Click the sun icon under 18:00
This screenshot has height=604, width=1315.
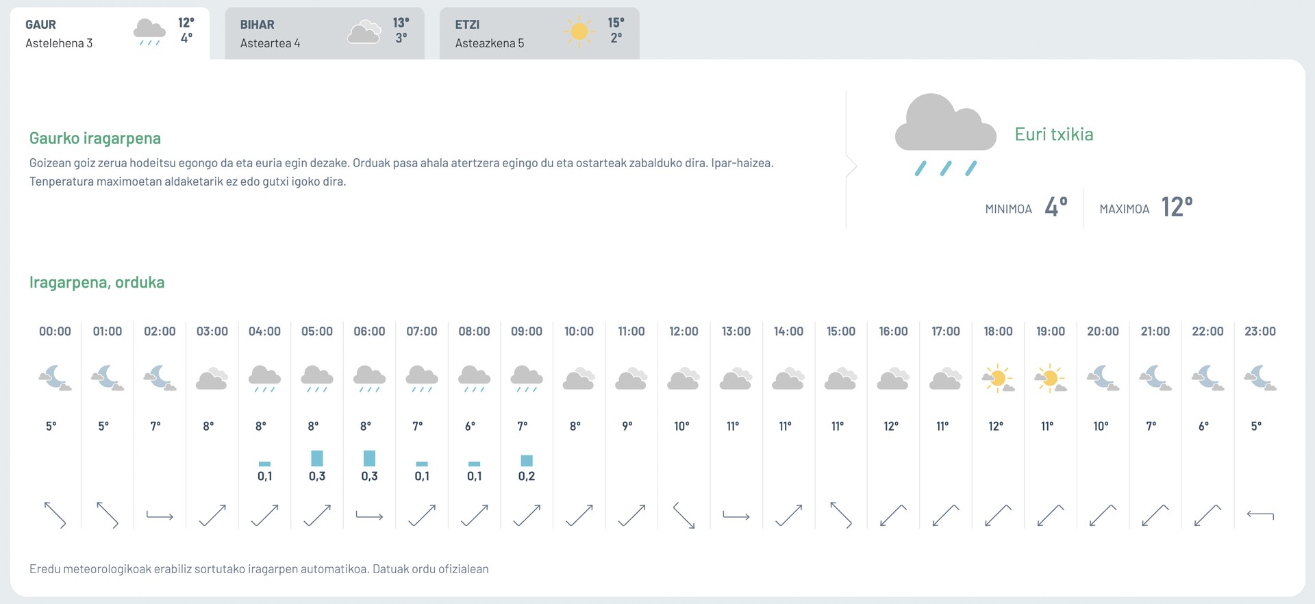(x=998, y=378)
